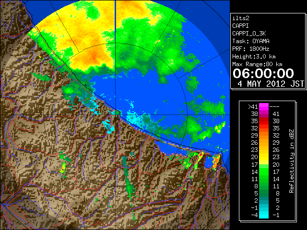Image resolution: width=307 pixels, height=230 pixels.
Task: Click the 'PRF: 1800Hz' line
Action: [251, 49]
